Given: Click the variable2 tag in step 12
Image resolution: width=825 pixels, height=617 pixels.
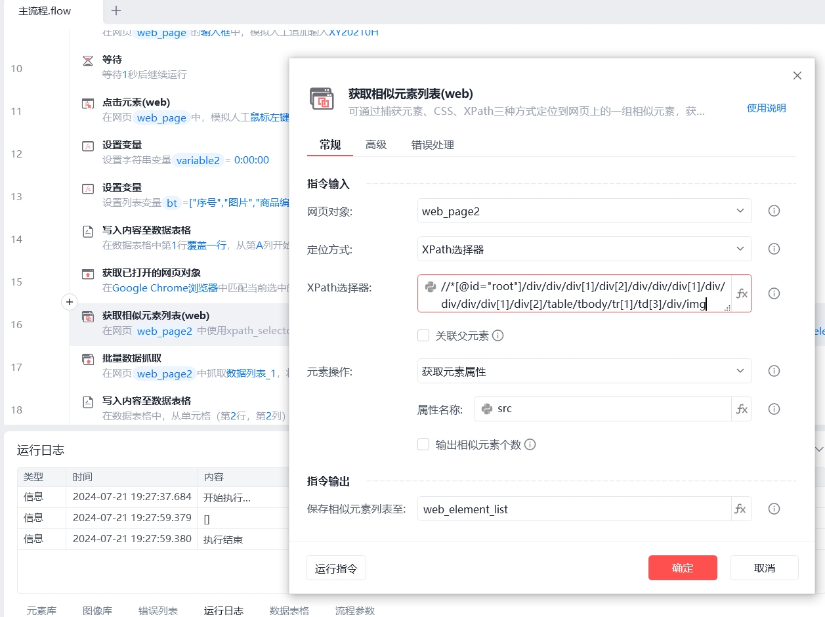Looking at the screenshot, I should point(198,160).
